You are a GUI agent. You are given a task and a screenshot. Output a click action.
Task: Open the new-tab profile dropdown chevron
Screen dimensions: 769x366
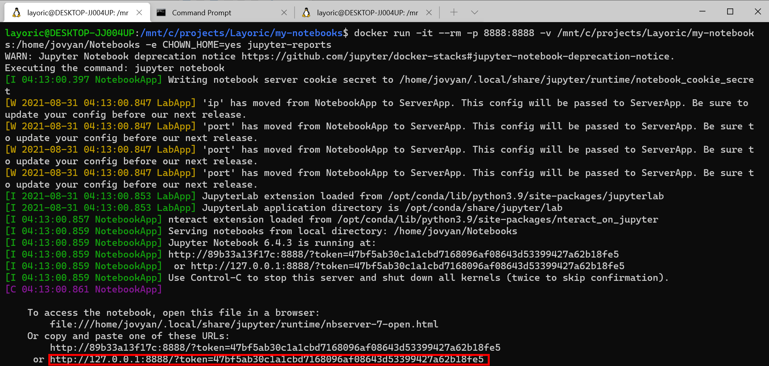click(x=474, y=12)
